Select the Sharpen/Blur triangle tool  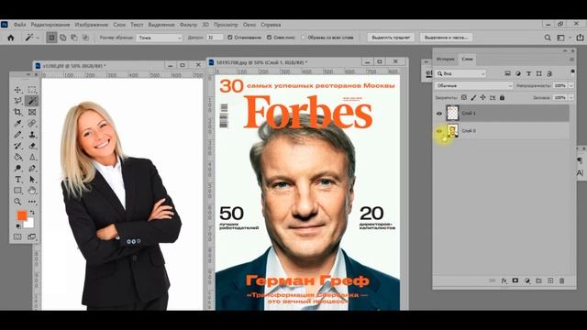coord(32,157)
